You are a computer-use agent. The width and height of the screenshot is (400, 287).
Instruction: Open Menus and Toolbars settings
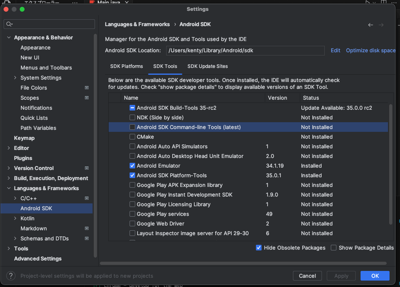click(x=46, y=68)
